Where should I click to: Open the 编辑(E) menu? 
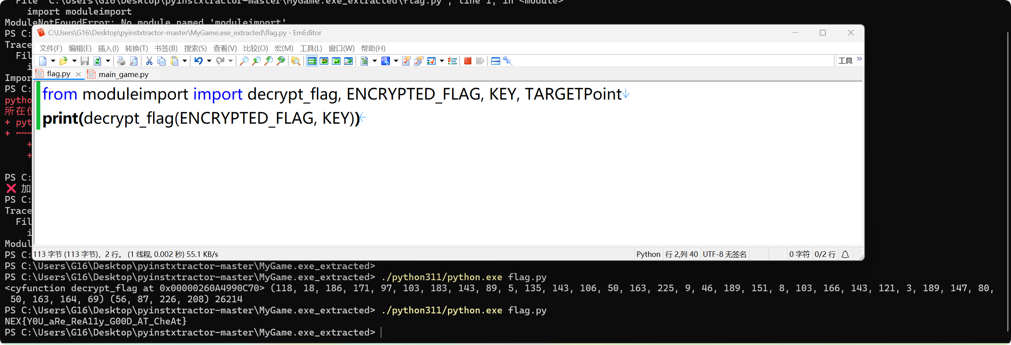click(80, 48)
